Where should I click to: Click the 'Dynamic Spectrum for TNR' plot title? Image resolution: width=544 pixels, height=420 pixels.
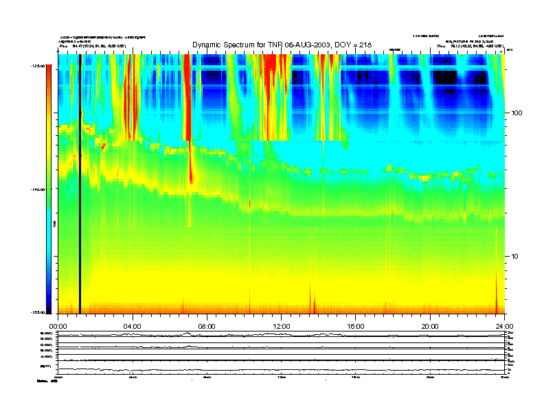pos(282,45)
